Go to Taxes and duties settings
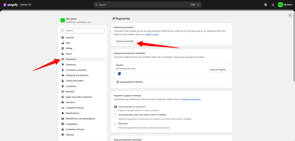Screen dimensions: 295x141 tap(74, 81)
